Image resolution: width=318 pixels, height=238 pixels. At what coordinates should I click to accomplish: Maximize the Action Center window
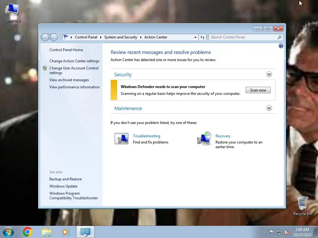(x=268, y=29)
